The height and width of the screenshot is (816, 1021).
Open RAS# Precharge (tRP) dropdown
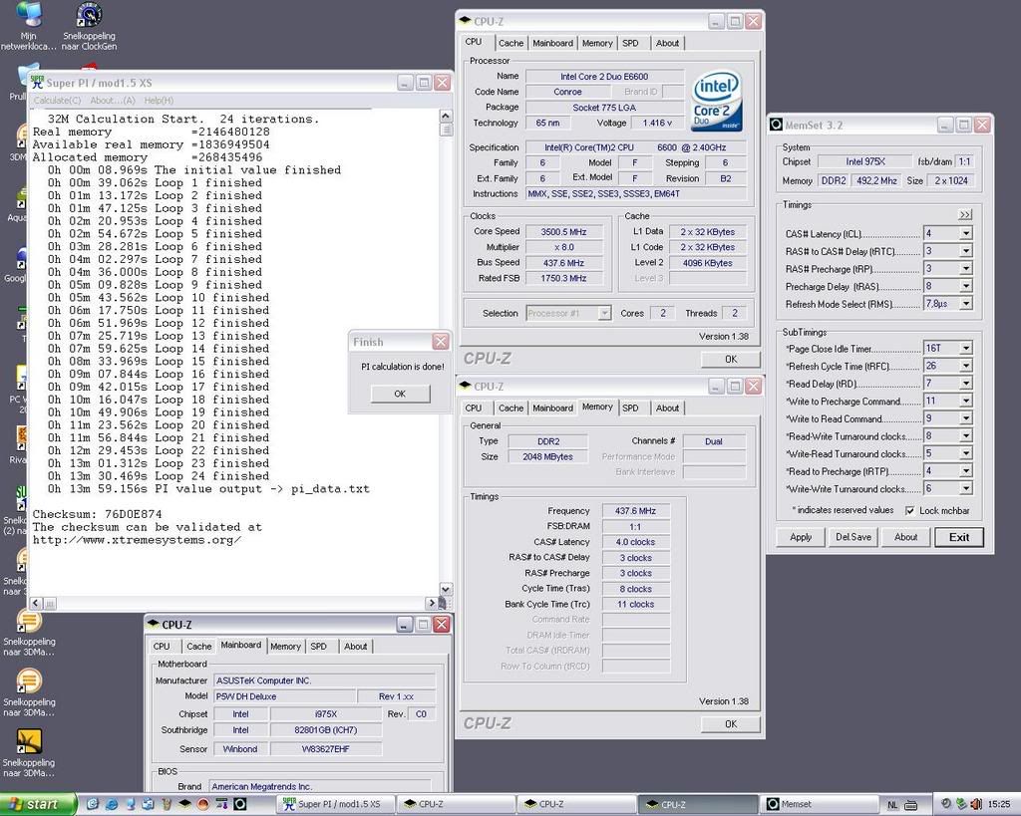[x=965, y=268]
